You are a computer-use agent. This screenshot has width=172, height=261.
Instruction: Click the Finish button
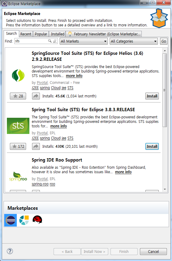(x=124, y=251)
